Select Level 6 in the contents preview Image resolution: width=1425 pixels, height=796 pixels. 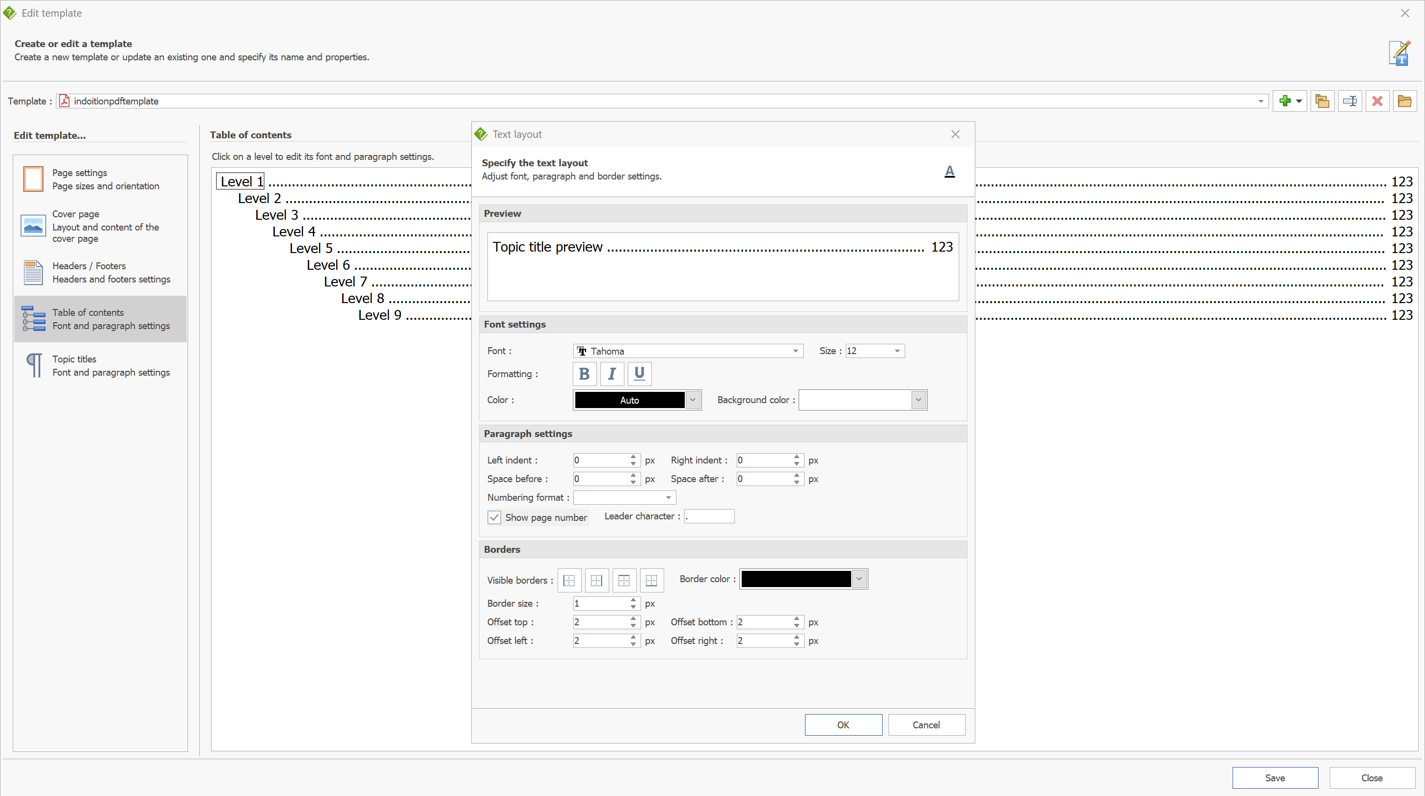[x=328, y=265]
